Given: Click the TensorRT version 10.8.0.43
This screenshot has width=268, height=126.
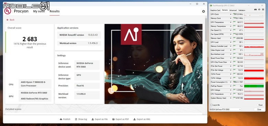Looking at the screenshot, I should tap(93, 35).
